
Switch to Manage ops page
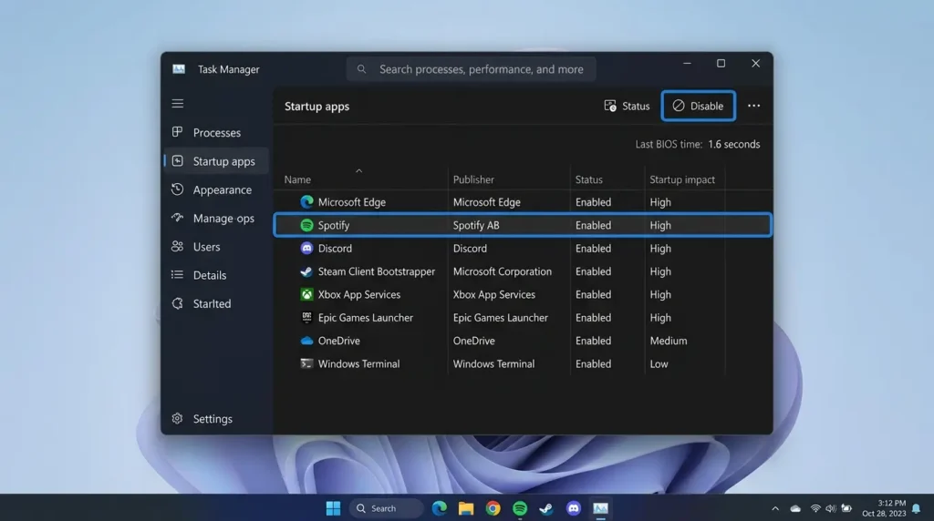pyautogui.click(x=216, y=219)
